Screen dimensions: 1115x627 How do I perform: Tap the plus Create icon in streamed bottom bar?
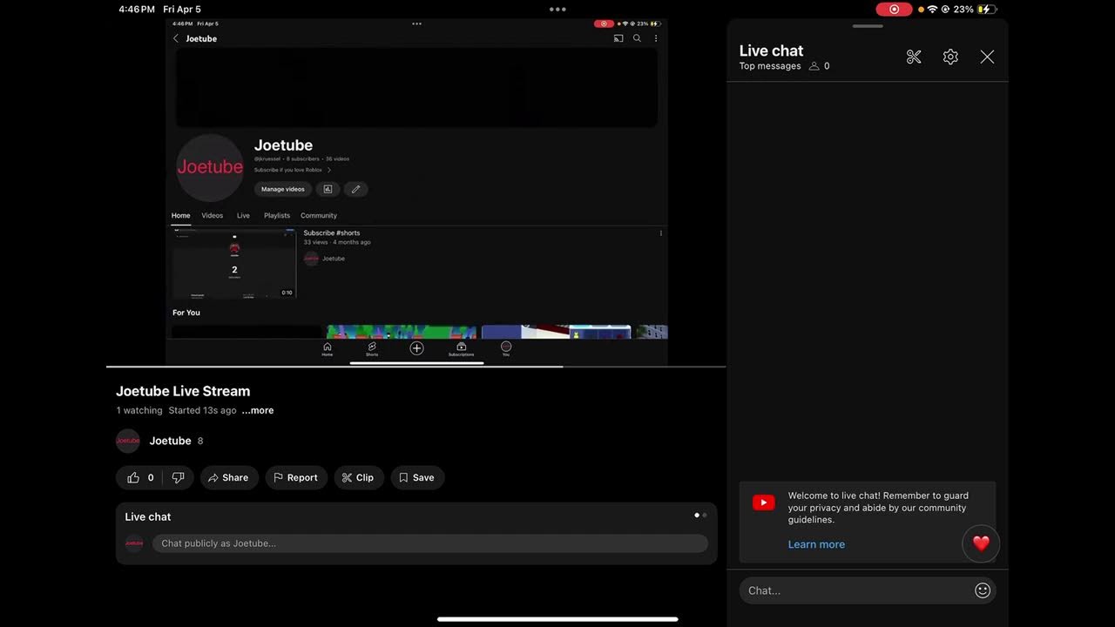416,348
